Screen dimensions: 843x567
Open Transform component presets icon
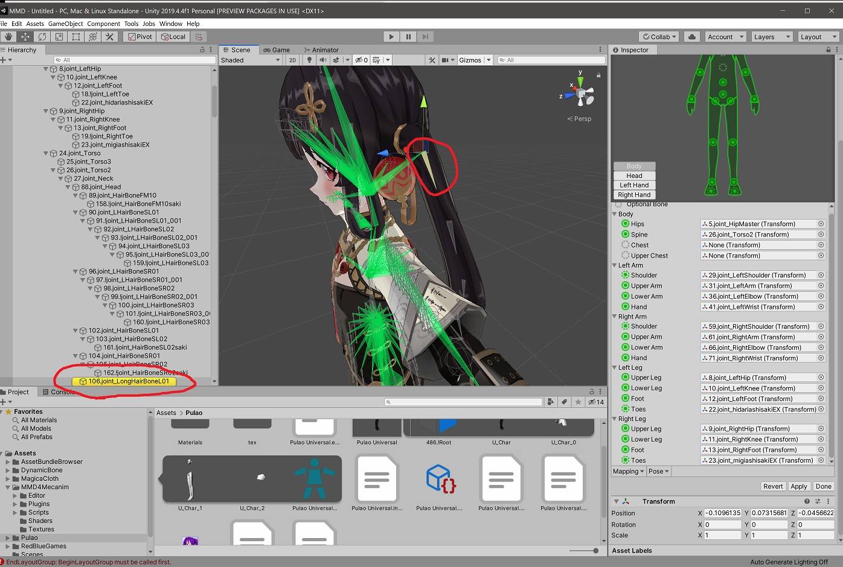coord(818,501)
